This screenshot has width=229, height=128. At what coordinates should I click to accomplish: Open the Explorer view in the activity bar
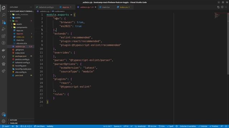4,8
